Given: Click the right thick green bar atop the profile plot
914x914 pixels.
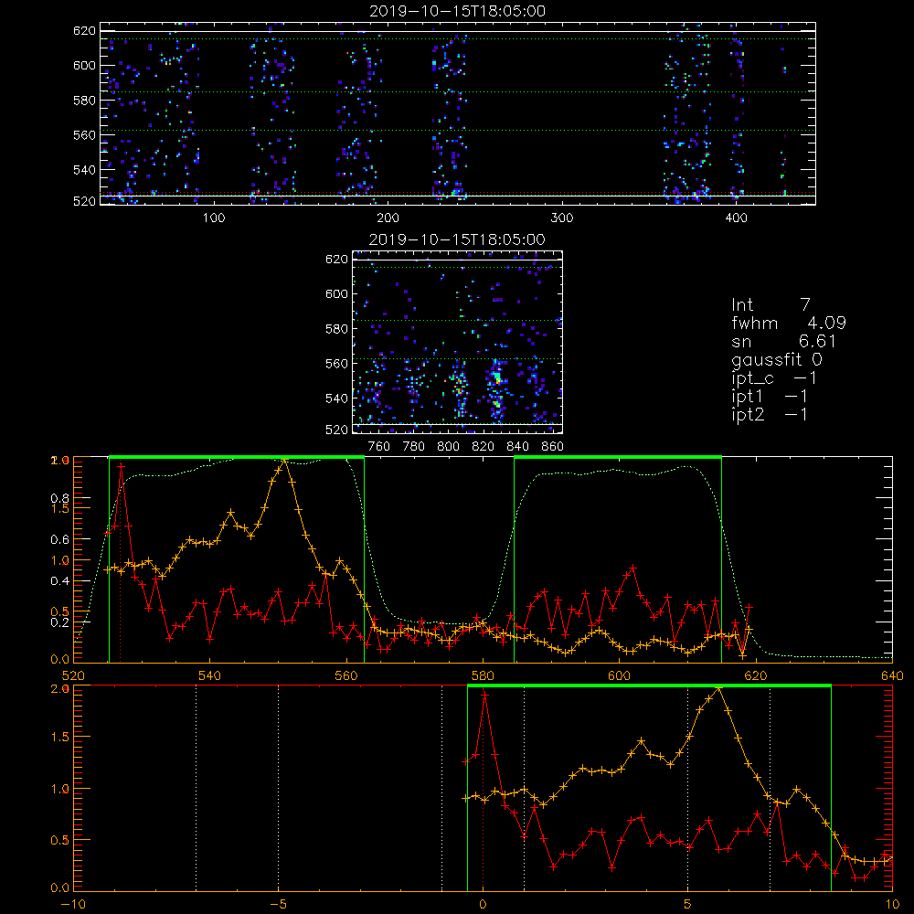Looking at the screenshot, I should pos(618,458).
